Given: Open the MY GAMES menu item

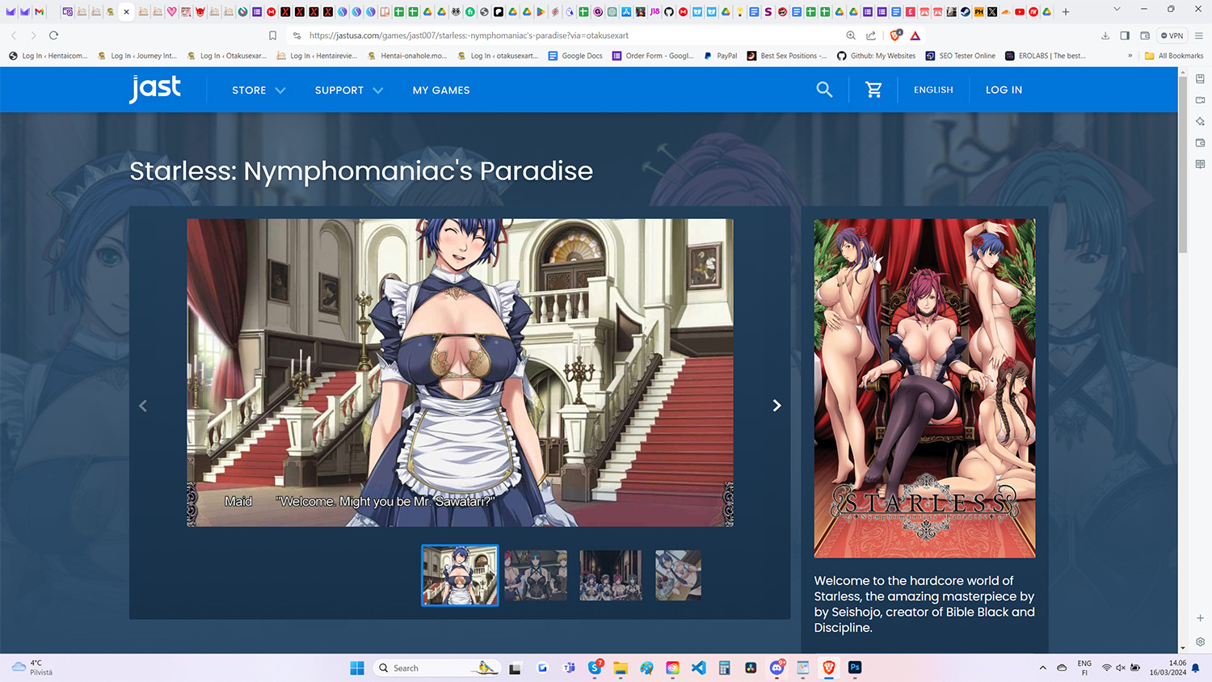Looking at the screenshot, I should point(441,91).
